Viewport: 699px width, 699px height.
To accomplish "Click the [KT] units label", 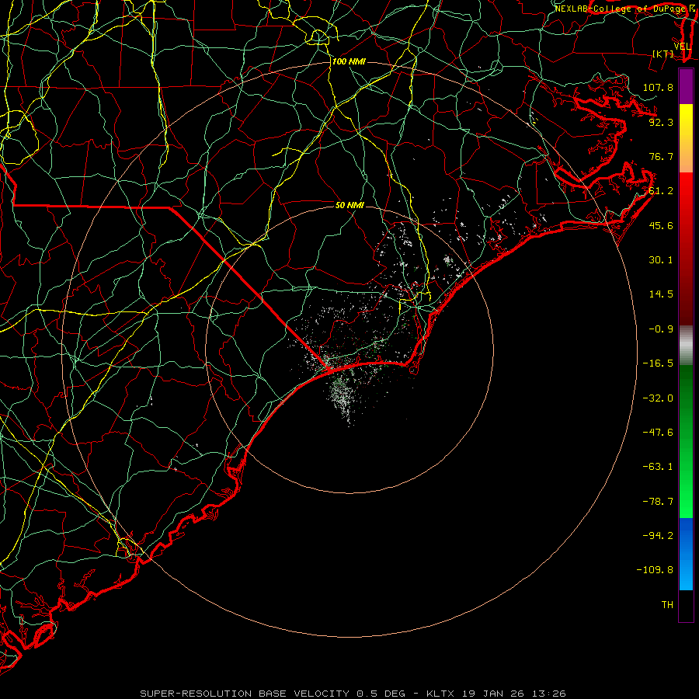I will tap(663, 54).
